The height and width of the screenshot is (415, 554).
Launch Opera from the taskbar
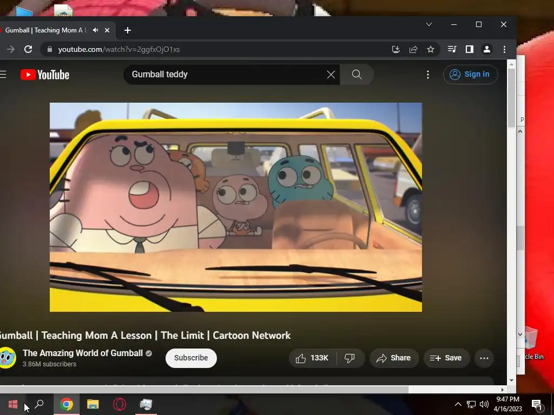tap(120, 404)
